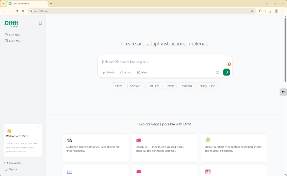This screenshot has width=287, height=176.
Task: Open the history clock icon
Action: pos(217,72)
